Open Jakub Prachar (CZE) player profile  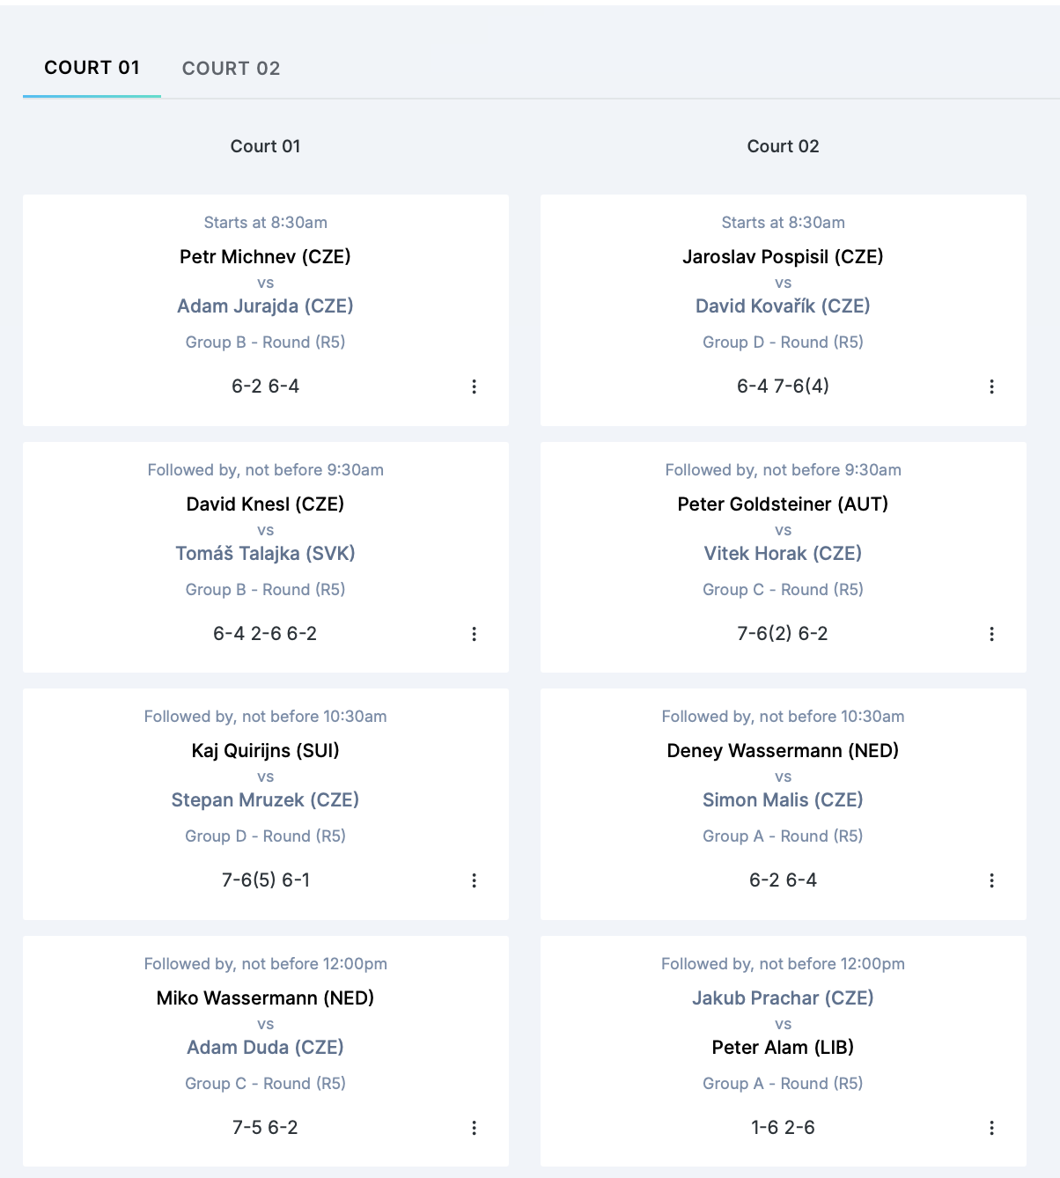coord(783,998)
